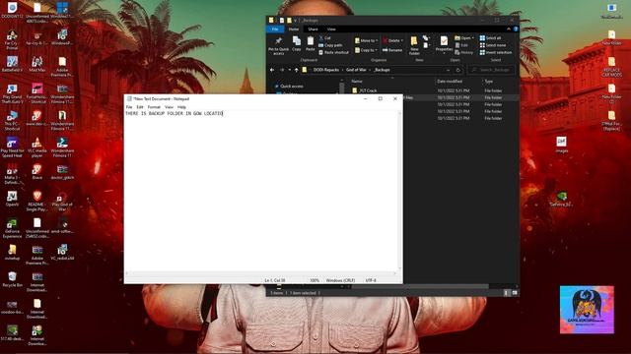Select Play Need for Speed Heat shortcut
The height and width of the screenshot is (354, 631).
12,147
